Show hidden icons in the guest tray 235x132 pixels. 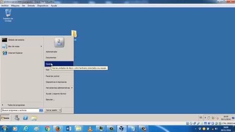(x=205, y=118)
